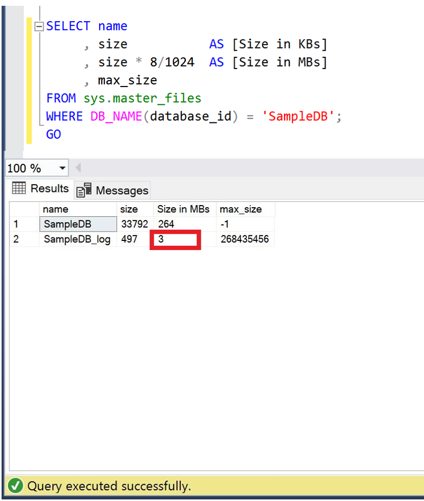Select row 2 via its row header
424x501 pixels.
pos(24,239)
